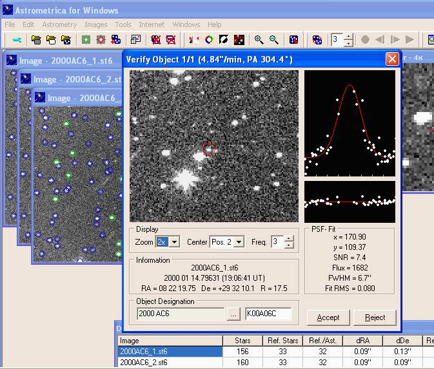This screenshot has width=434, height=369.
Task: Open the Help menu
Action: 215,24
